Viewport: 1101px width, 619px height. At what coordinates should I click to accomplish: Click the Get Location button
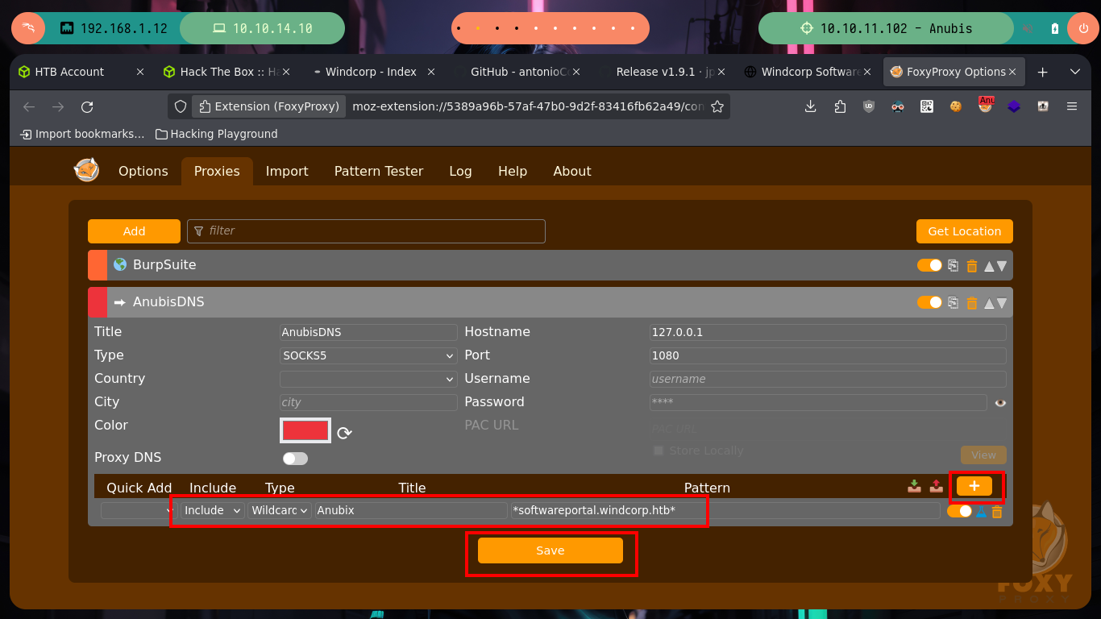click(965, 231)
